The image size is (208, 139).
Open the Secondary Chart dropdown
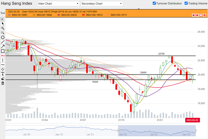coord(102,3)
